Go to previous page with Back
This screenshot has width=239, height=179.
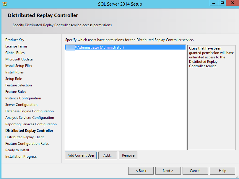click(141, 171)
